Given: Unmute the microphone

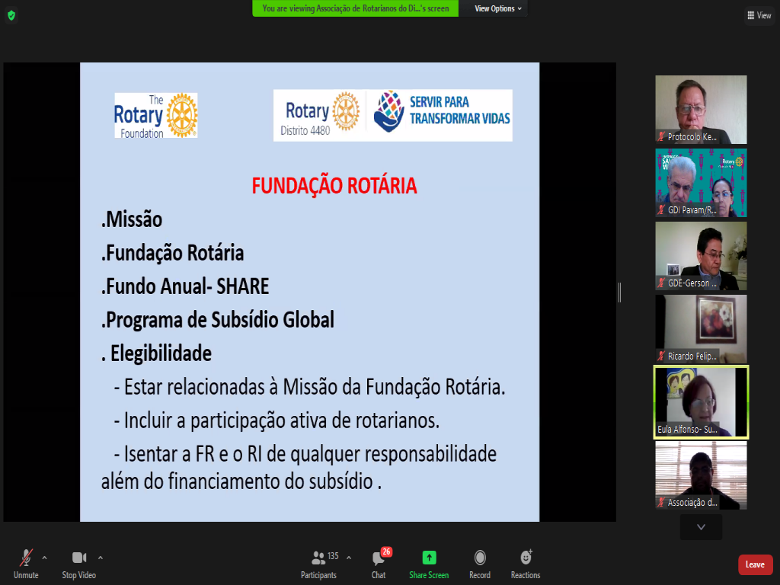Looking at the screenshot, I should 26,558.
